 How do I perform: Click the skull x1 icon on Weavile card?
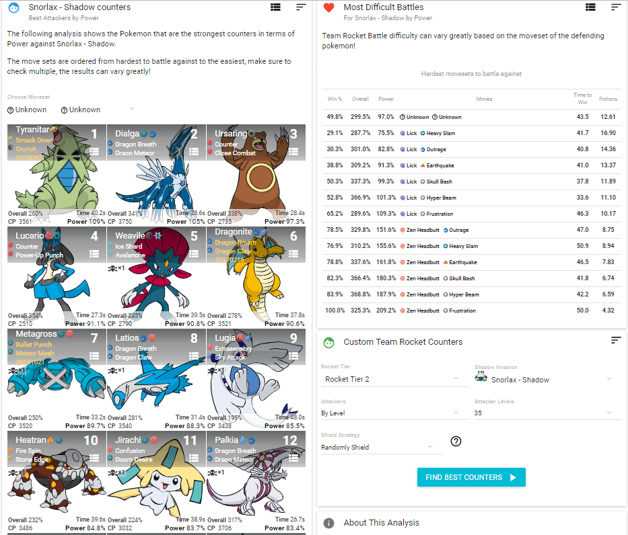pos(116,268)
